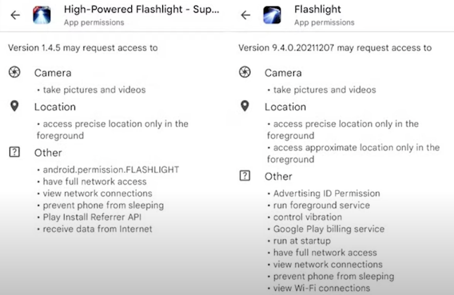Tap the blue Flashlight app icon
The image size is (454, 295).
(272, 15)
